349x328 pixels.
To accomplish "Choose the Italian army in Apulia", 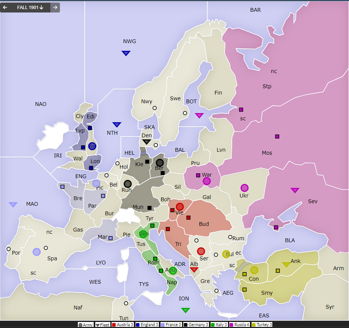I will coord(173,270).
